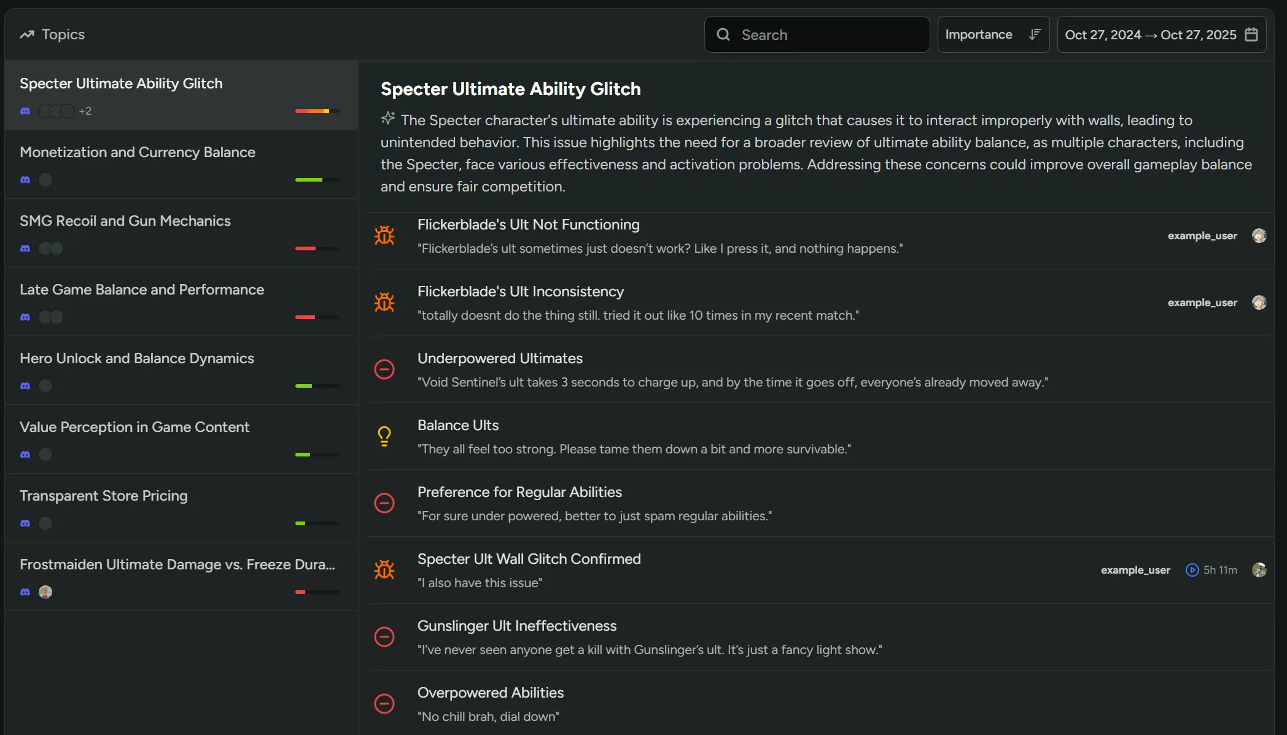Open the Oct 27 date range picker
The width and height of the screenshot is (1287, 735).
[x=1150, y=34]
